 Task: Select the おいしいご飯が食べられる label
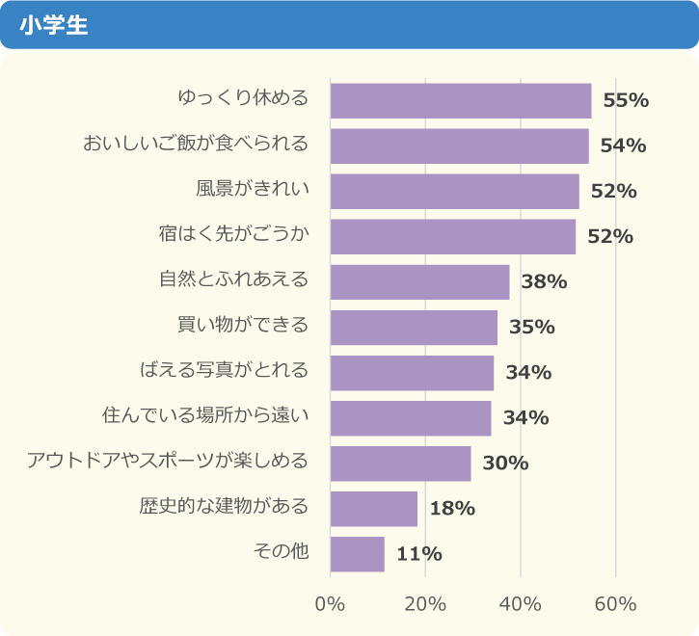click(196, 145)
